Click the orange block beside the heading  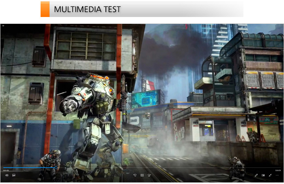[x=45, y=9]
